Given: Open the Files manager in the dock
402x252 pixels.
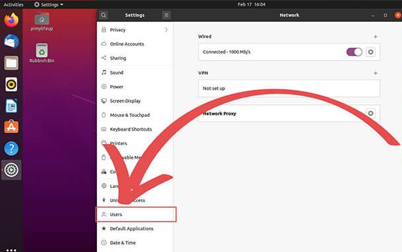Looking at the screenshot, I should [x=11, y=63].
